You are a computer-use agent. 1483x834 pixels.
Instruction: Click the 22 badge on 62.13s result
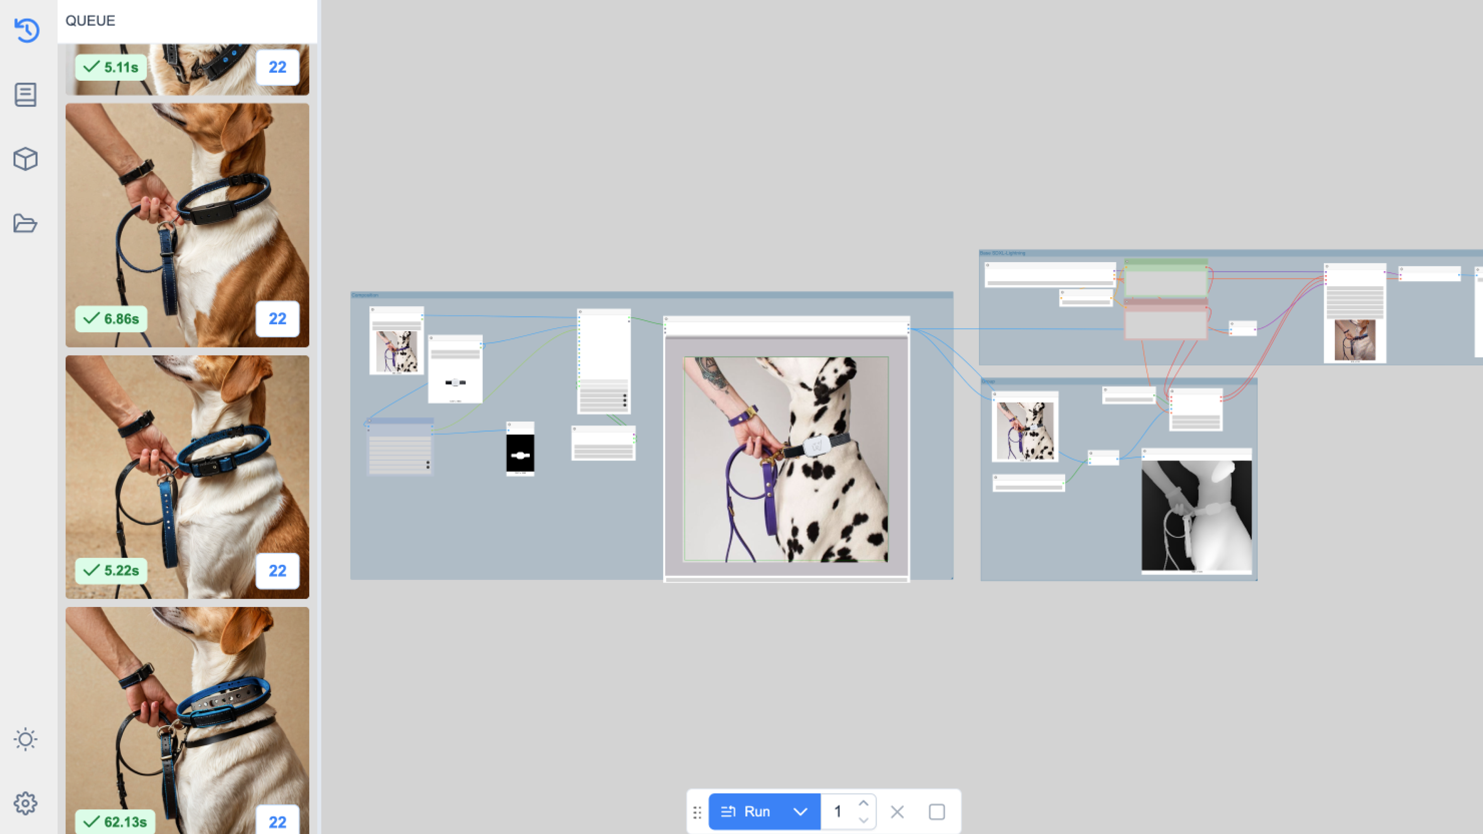[x=278, y=821]
